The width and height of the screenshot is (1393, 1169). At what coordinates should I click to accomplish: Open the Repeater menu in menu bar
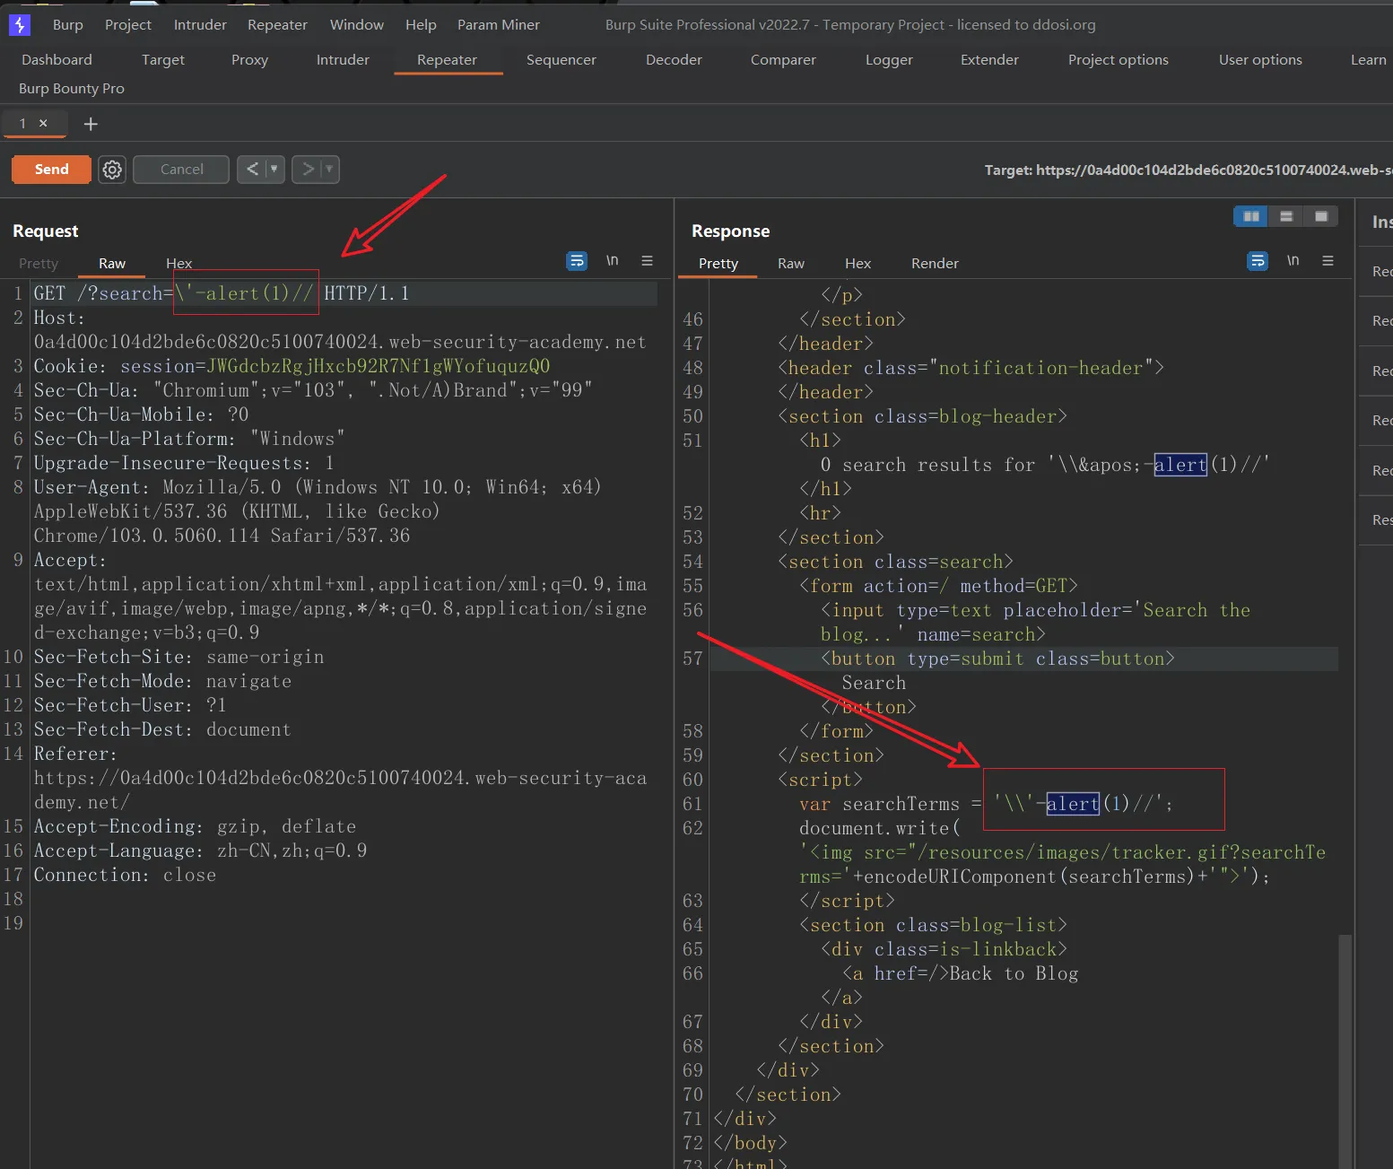(277, 25)
